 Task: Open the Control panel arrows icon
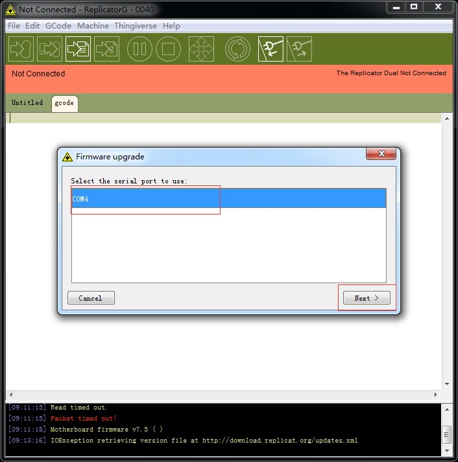click(x=201, y=49)
